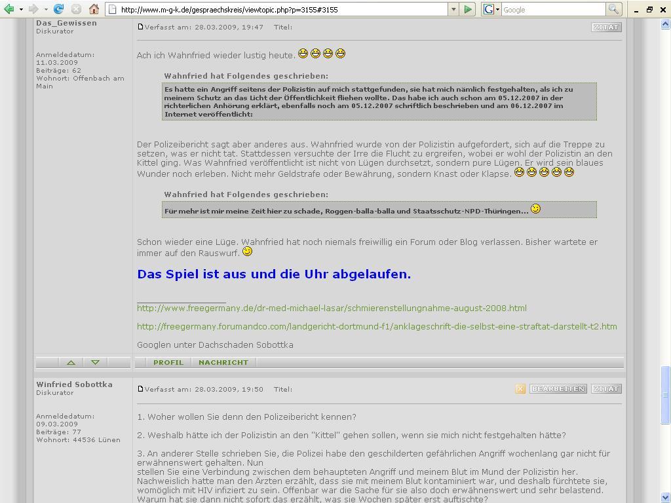Screen dimensions: 671x503
Task: Open NACHRICHT to message Das_Gewissen
Action: (x=223, y=362)
